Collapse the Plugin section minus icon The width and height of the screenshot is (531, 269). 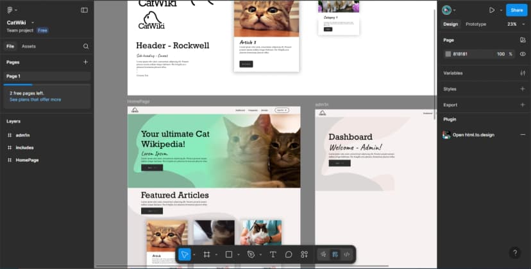click(x=523, y=135)
